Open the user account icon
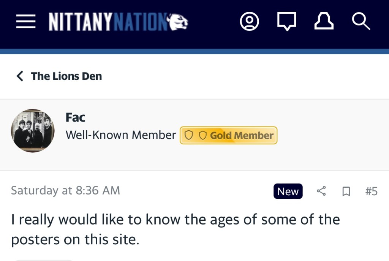This screenshot has height=261, width=389. pos(249,22)
